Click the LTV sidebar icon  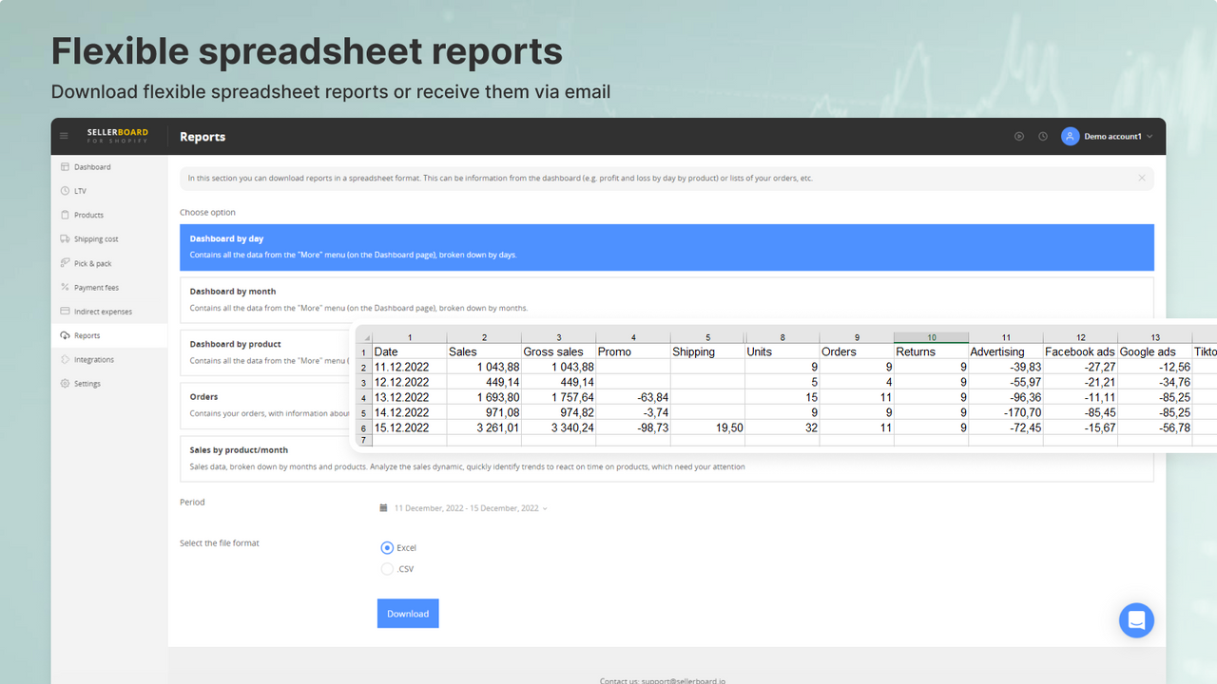(65, 191)
